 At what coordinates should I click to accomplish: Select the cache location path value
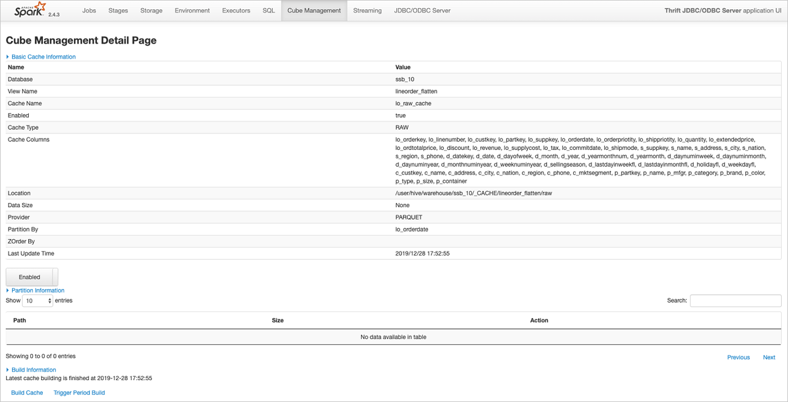474,193
